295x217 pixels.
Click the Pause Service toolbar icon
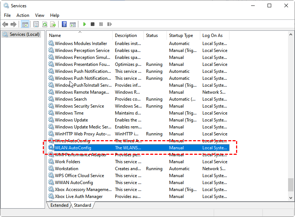[x=101, y=24]
